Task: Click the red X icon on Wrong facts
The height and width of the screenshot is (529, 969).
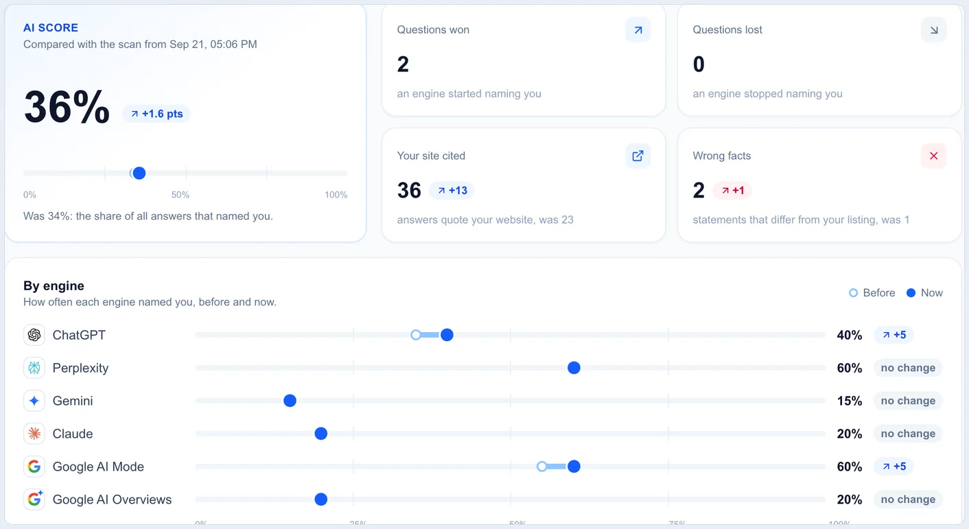Action: pyautogui.click(x=933, y=156)
